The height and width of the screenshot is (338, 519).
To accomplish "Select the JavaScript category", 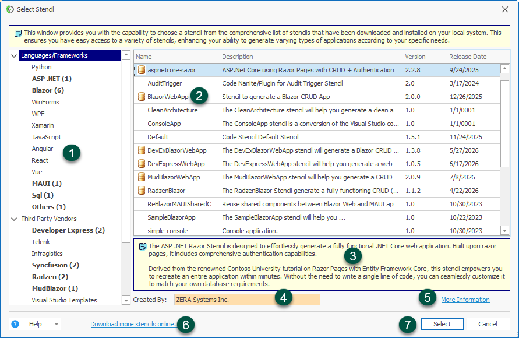I will 47,137.
